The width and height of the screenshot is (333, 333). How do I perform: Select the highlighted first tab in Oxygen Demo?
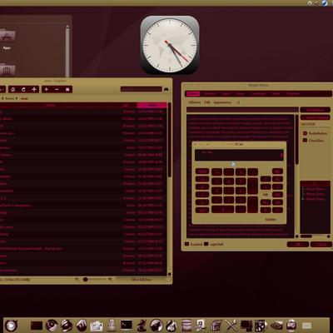click(x=193, y=93)
